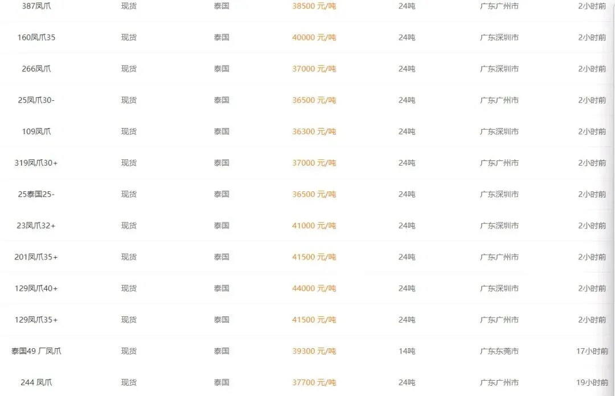Click the 109凤爪 product name
The height and width of the screenshot is (396, 615).
point(36,131)
